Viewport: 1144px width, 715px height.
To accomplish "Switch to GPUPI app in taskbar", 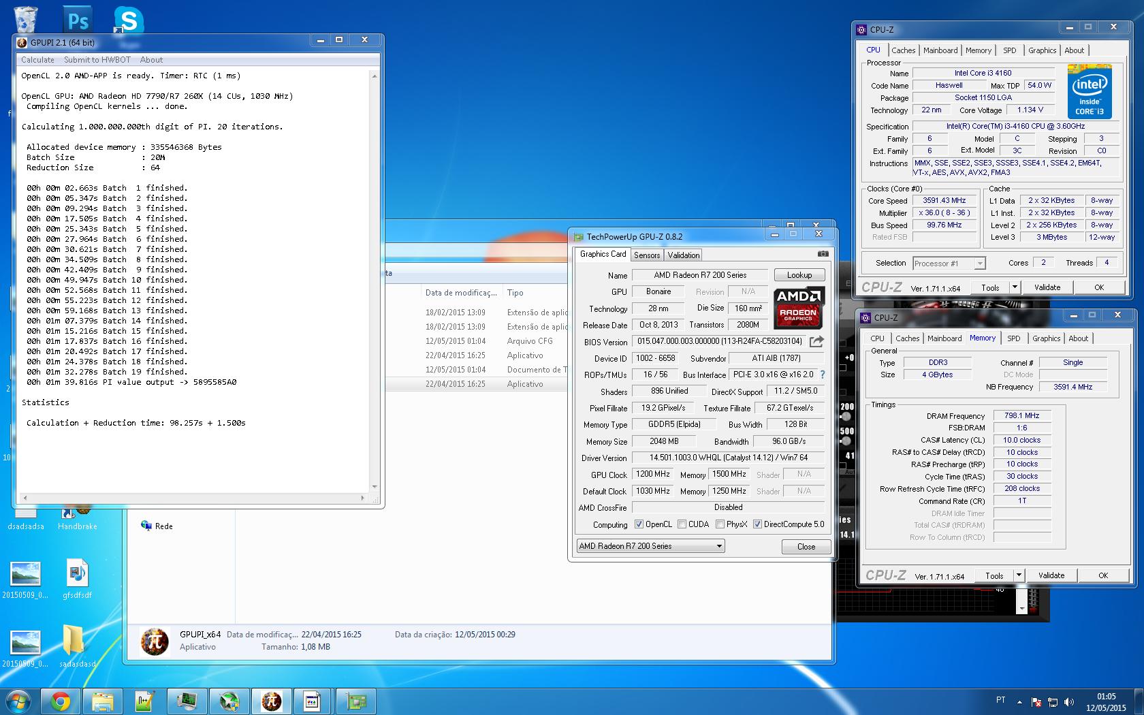I will [x=272, y=701].
